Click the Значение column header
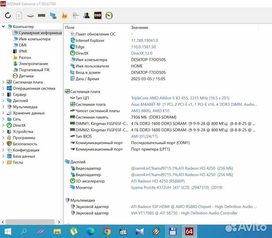The image size is (272, 238). (x=140, y=27)
